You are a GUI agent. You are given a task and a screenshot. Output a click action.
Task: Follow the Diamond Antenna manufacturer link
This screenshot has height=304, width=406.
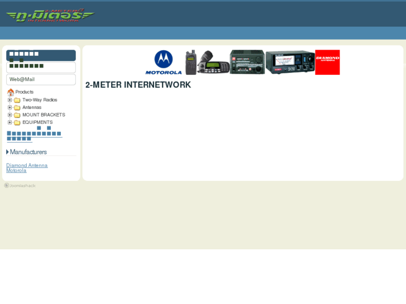[x=27, y=165]
